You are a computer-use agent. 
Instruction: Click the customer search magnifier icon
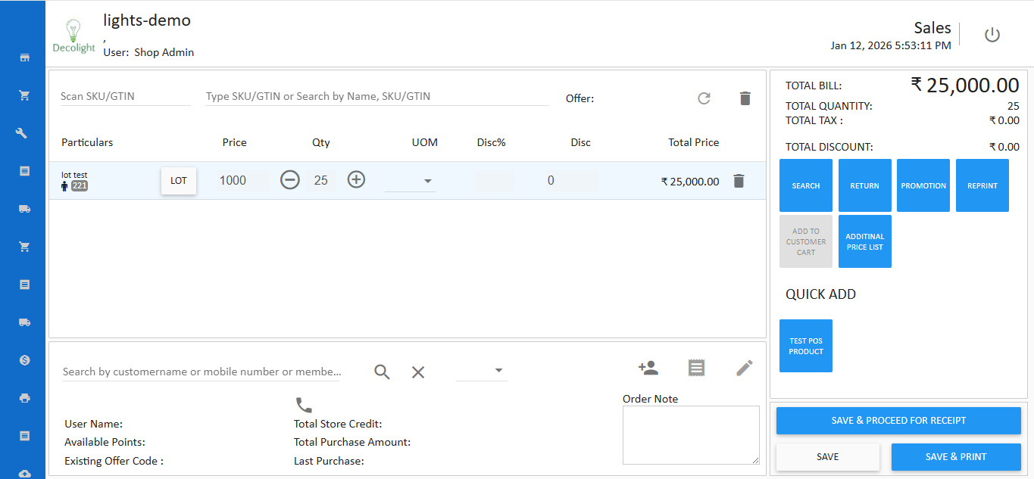coord(382,372)
